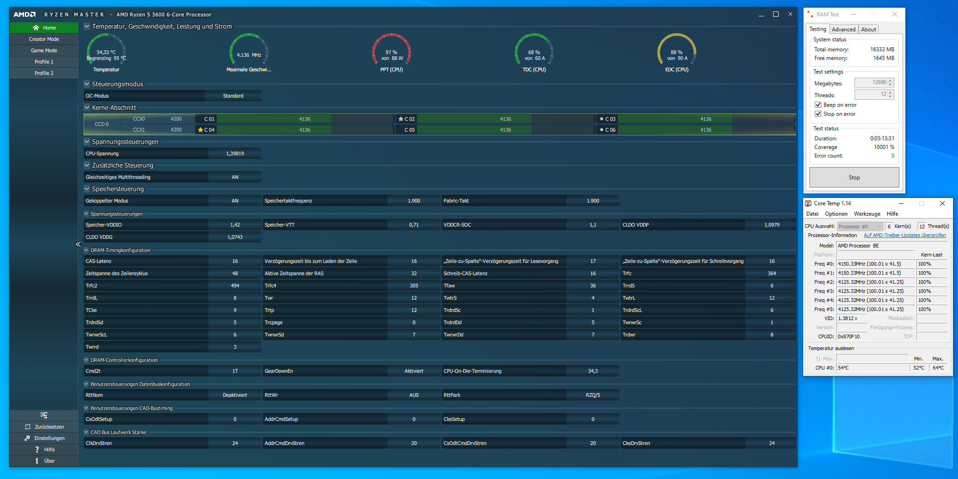Image resolution: width=958 pixels, height=479 pixels.
Task: Collapse DRAM-Timingkonfiguration section
Action: (x=86, y=250)
